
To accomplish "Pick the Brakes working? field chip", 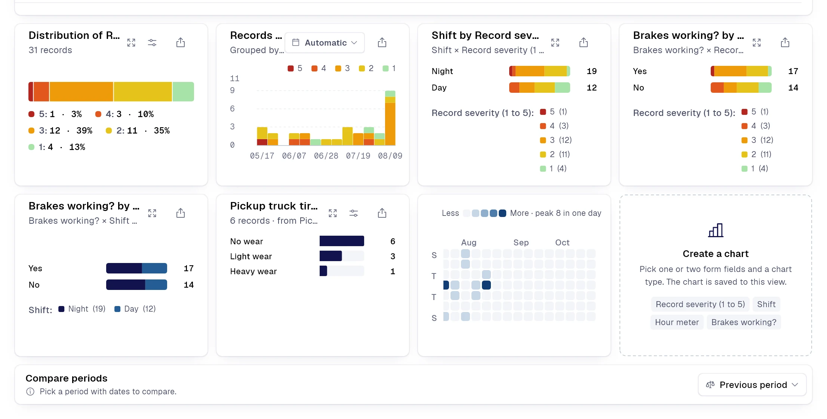I will coord(744,322).
